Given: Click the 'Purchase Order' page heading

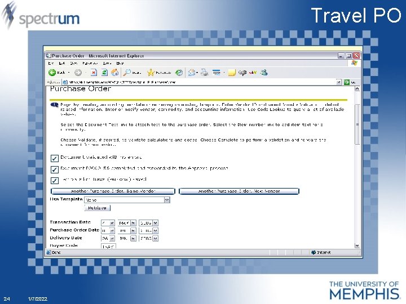Looking at the screenshot, I should pyautogui.click(x=81, y=89).
